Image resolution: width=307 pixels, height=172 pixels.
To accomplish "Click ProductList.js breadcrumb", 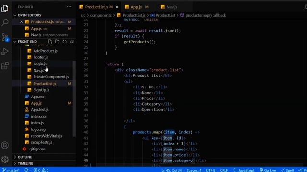I will click(134, 15).
